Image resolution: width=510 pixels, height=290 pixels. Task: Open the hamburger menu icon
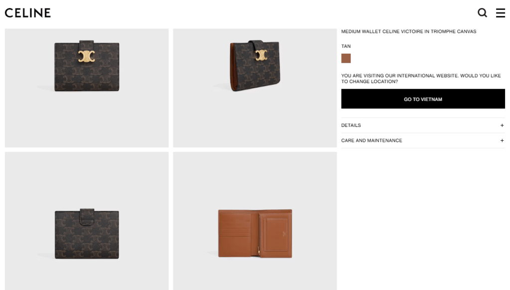click(500, 13)
